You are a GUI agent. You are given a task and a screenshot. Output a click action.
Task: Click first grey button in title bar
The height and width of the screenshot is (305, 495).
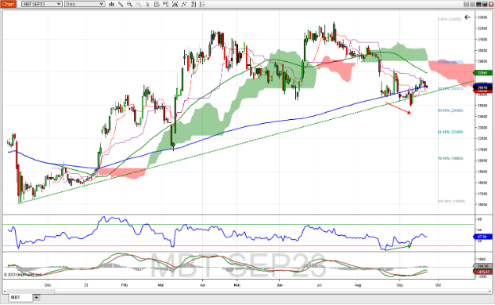[466, 4]
